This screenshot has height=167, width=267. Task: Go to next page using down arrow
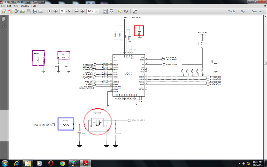(x=56, y=11)
